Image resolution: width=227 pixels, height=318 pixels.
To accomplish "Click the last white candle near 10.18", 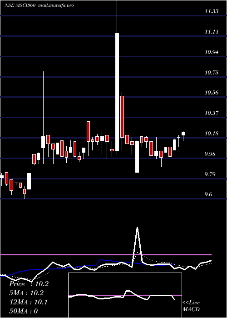I will coord(183,134).
